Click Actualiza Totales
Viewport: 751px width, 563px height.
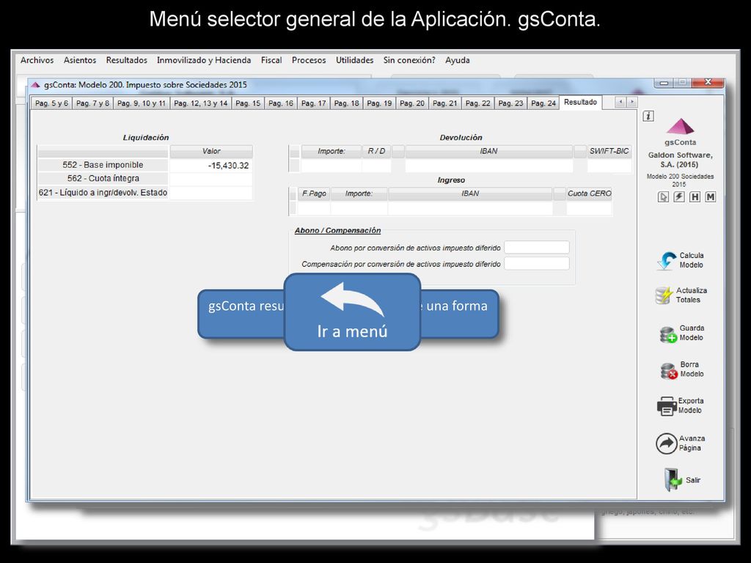pos(681,295)
